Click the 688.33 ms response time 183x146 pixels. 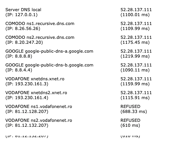pyautogui.click(x=134, y=111)
